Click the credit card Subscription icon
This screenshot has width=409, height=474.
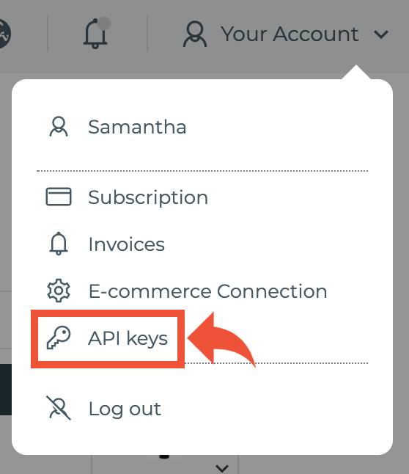pos(59,197)
